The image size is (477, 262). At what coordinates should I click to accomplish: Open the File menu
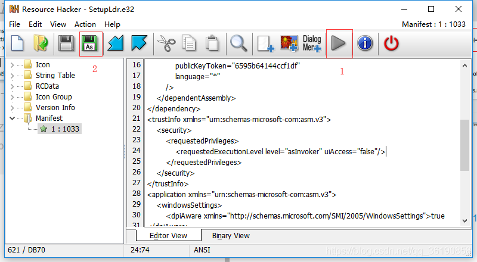coord(14,24)
